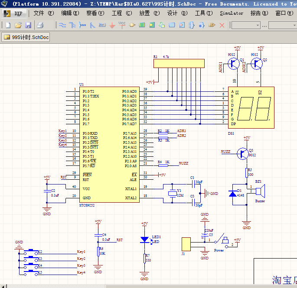The height and width of the screenshot is (288, 297).
Task: Click the ADR1 net label beside R2
Action: (181, 131)
